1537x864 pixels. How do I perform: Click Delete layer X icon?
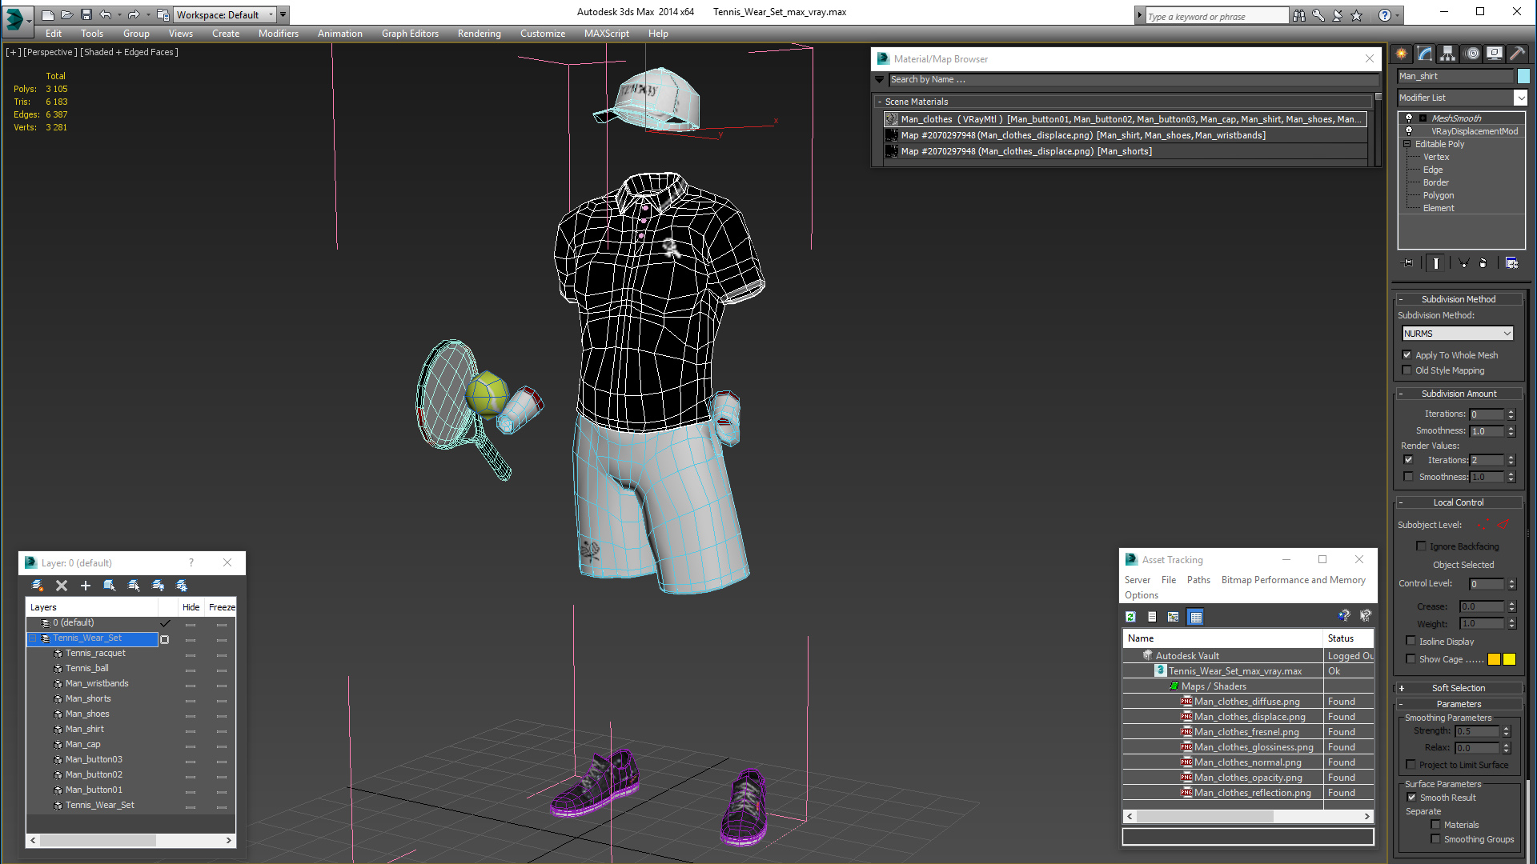point(62,586)
